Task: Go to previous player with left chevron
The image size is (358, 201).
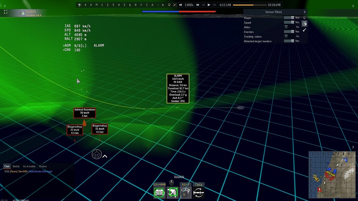Action: tap(86, 5)
